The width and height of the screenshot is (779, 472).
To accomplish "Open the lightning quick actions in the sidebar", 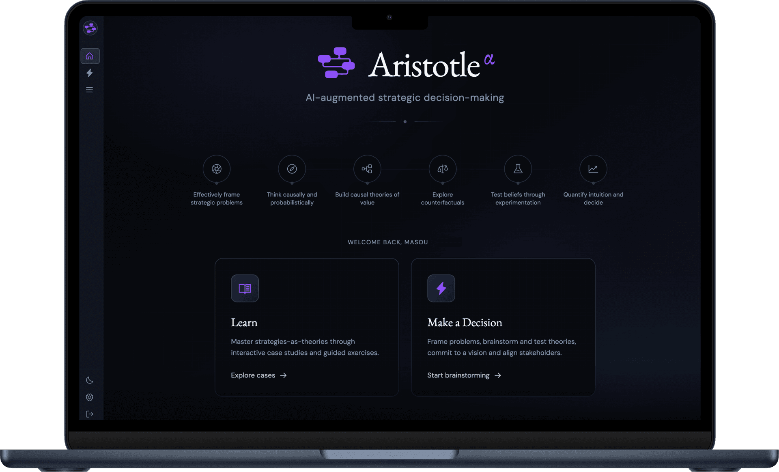I will (x=90, y=73).
